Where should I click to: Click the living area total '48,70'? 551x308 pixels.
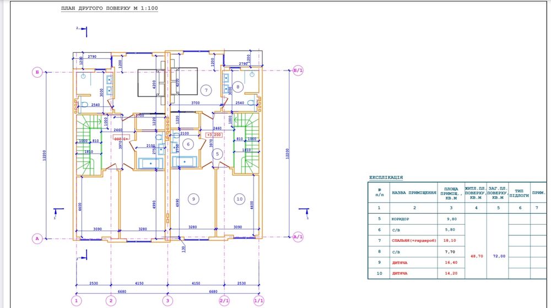point(477,256)
